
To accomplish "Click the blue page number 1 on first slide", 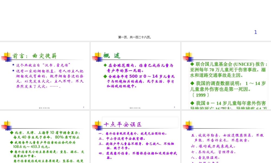I will (255, 32).
